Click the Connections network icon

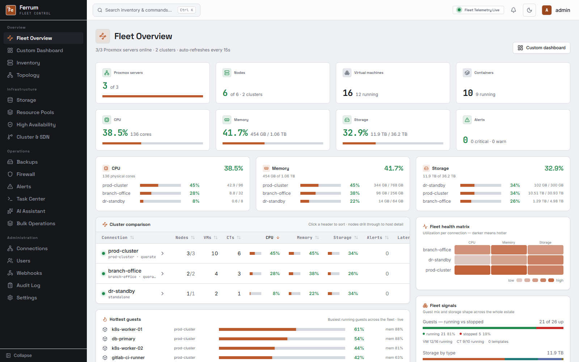(10, 248)
